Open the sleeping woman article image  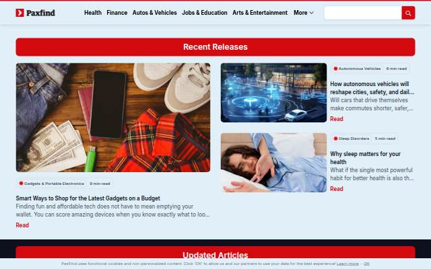tap(273, 163)
